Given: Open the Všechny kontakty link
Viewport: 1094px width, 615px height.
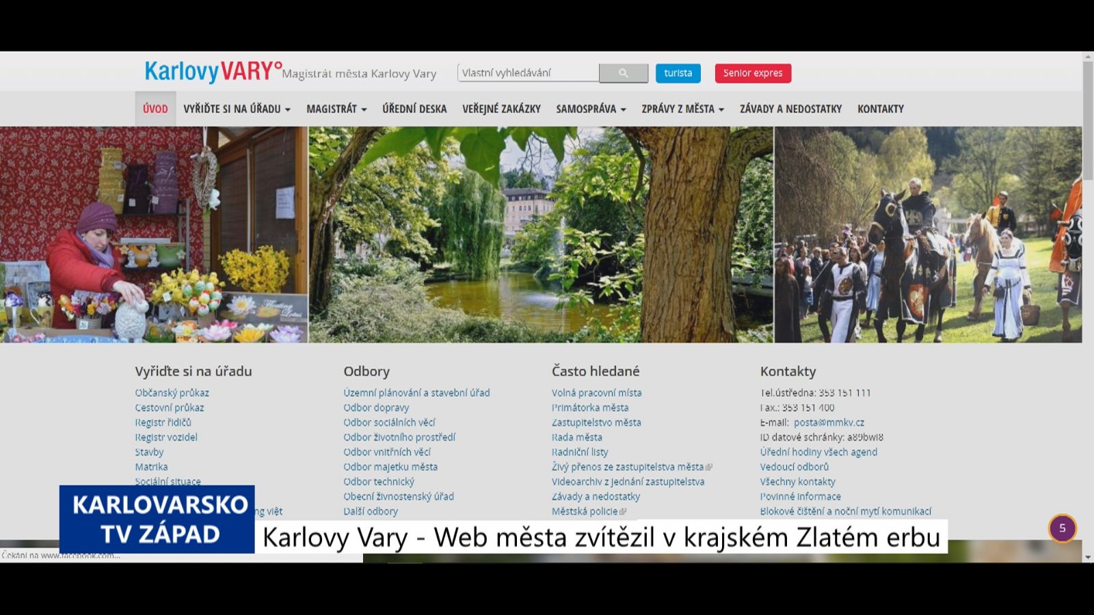Looking at the screenshot, I should pos(798,482).
